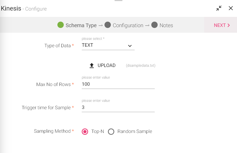Focus the Trigger time for Sample field
This screenshot has height=153, width=237.
coord(118,108)
